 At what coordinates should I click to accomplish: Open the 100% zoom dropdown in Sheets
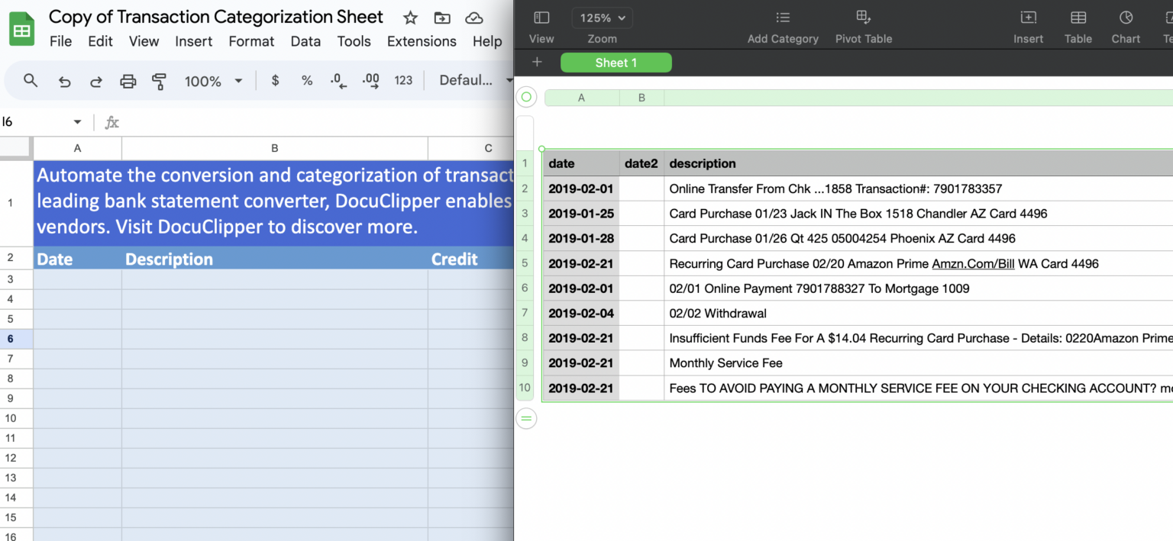pos(213,80)
